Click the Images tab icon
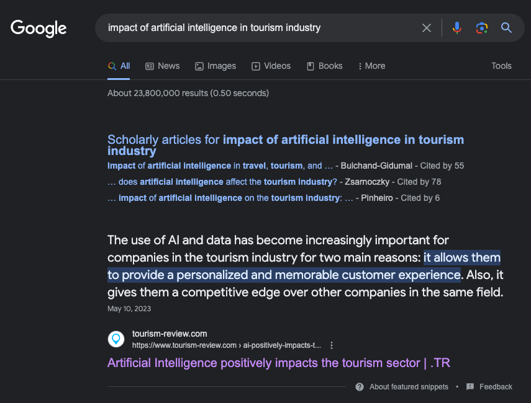Viewport: 531px width, 403px height. pyautogui.click(x=199, y=66)
